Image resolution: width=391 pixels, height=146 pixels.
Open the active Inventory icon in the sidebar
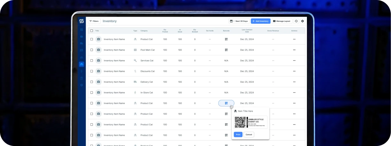(82, 64)
